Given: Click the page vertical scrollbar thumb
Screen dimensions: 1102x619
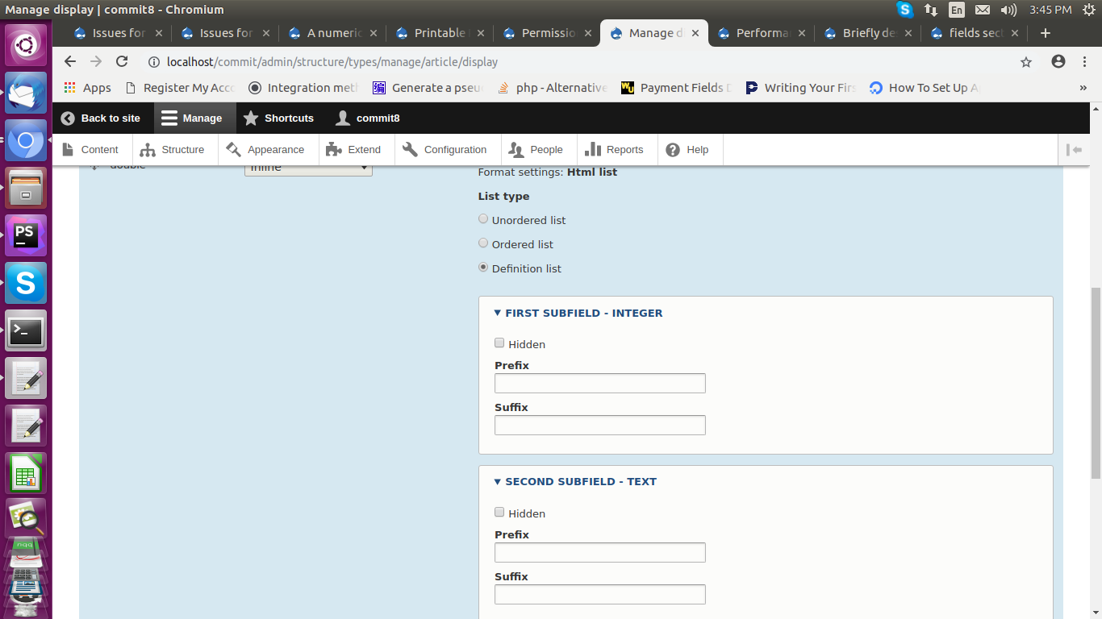Looking at the screenshot, I should 1096,382.
